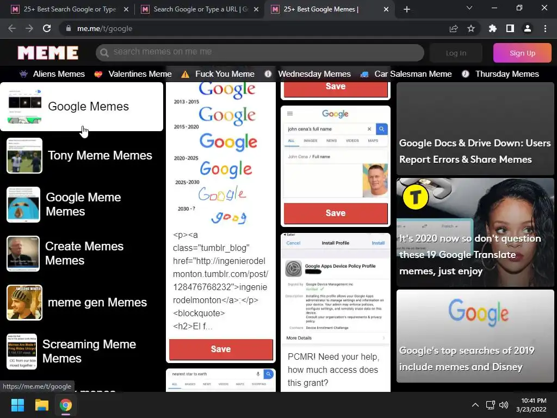Screen dimensions: 557x418
Task: Open Valentines Meme category
Action: click(140, 74)
